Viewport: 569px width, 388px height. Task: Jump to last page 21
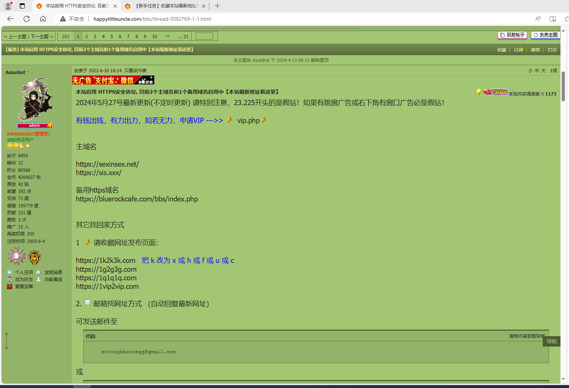(x=184, y=36)
